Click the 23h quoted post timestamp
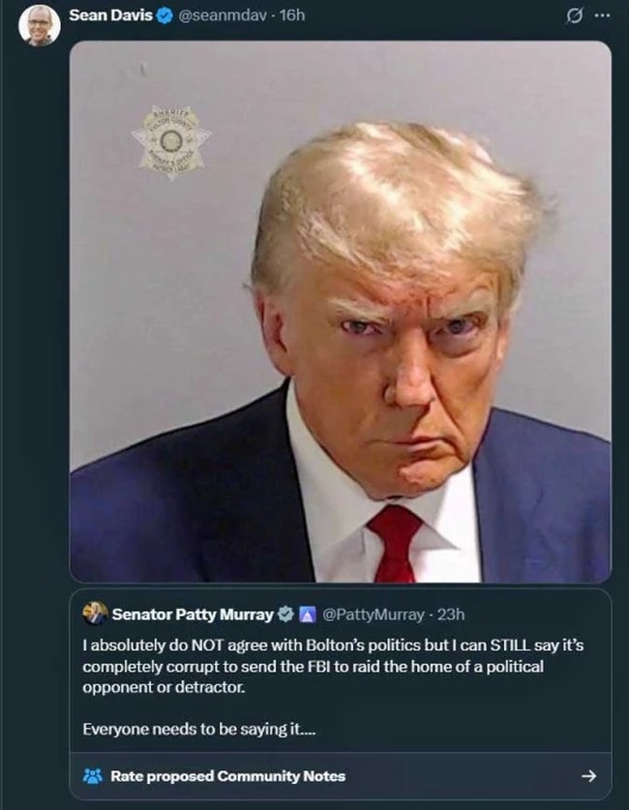 (451, 615)
